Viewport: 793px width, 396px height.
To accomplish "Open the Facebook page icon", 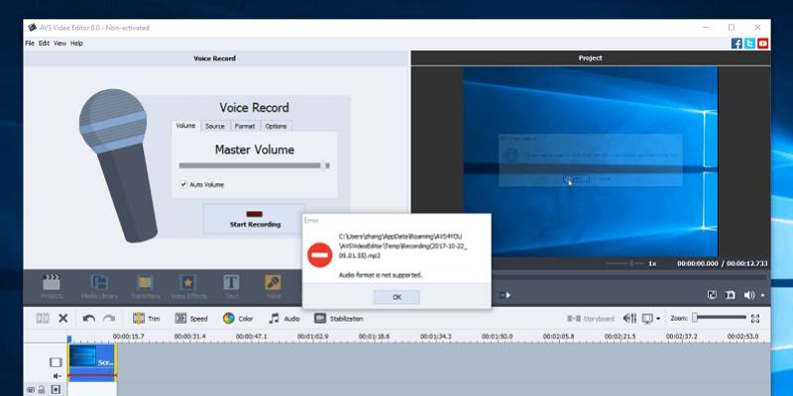I will 736,44.
